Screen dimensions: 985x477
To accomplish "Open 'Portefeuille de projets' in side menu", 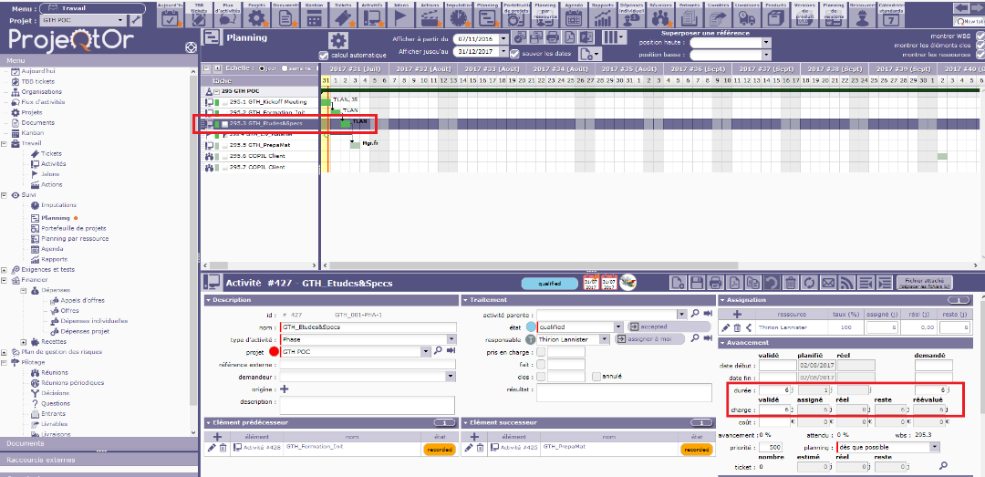I will click(x=73, y=228).
